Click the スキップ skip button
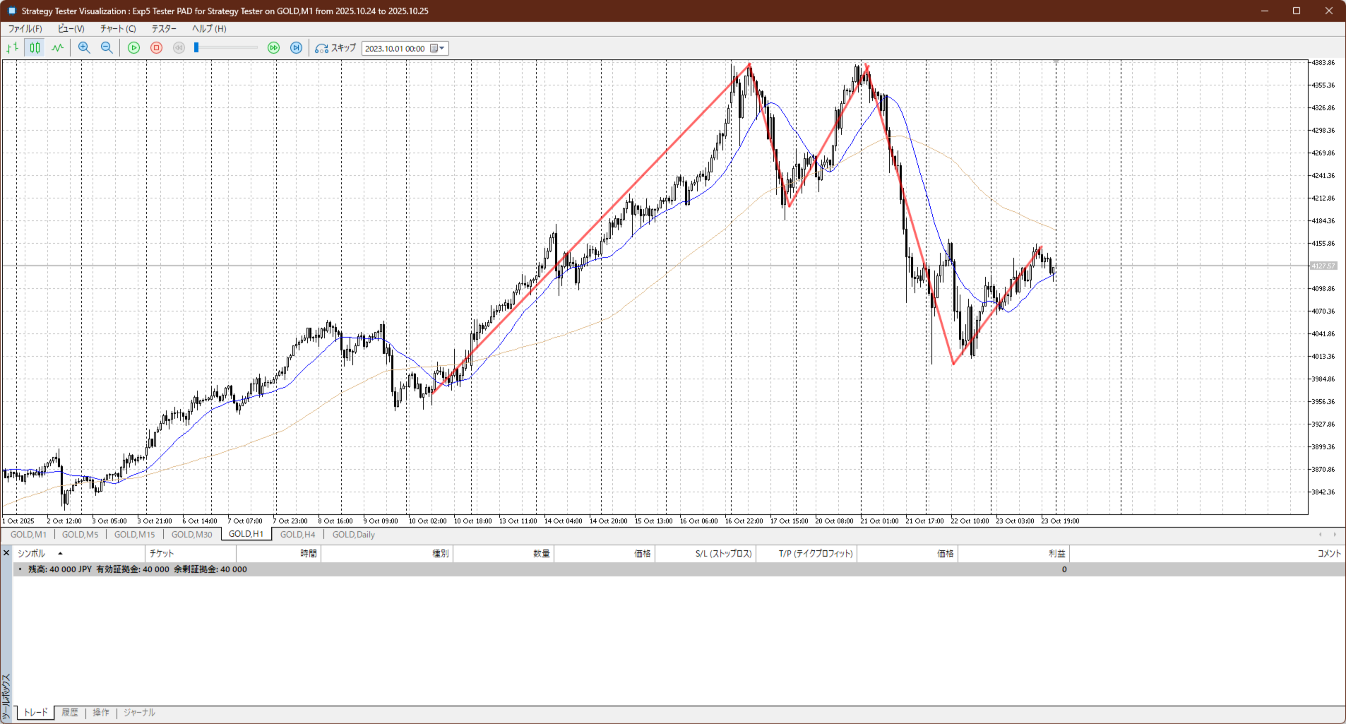Screen dimensions: 1346x724 (335, 48)
